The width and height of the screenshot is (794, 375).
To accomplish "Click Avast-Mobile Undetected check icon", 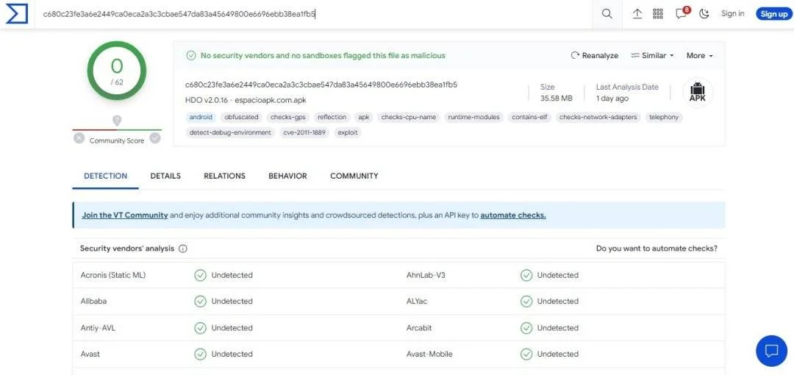I will pos(526,354).
